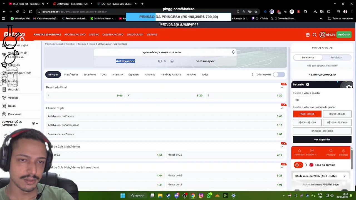
Task: Go to Cassino ao Vivo menu
Action: coord(113,35)
